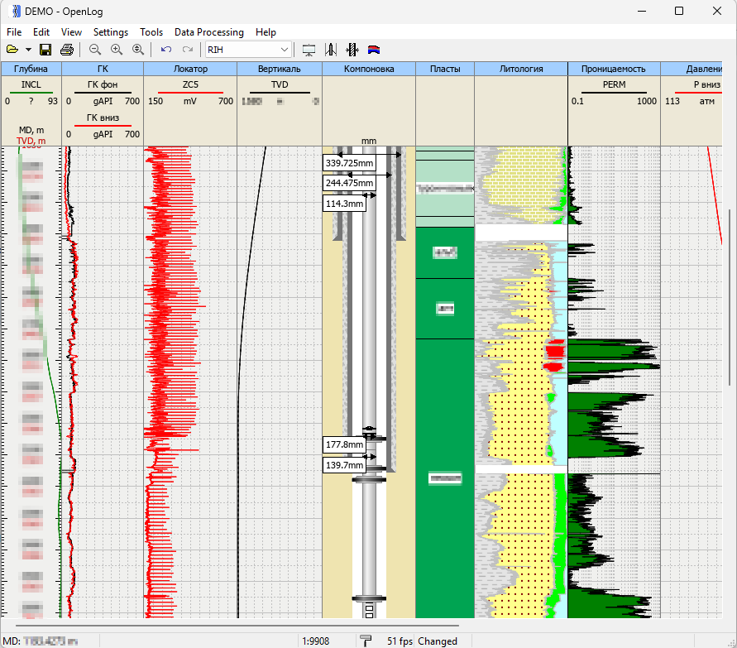Click the perforation arrows icon
The image size is (737, 648).
point(352,50)
